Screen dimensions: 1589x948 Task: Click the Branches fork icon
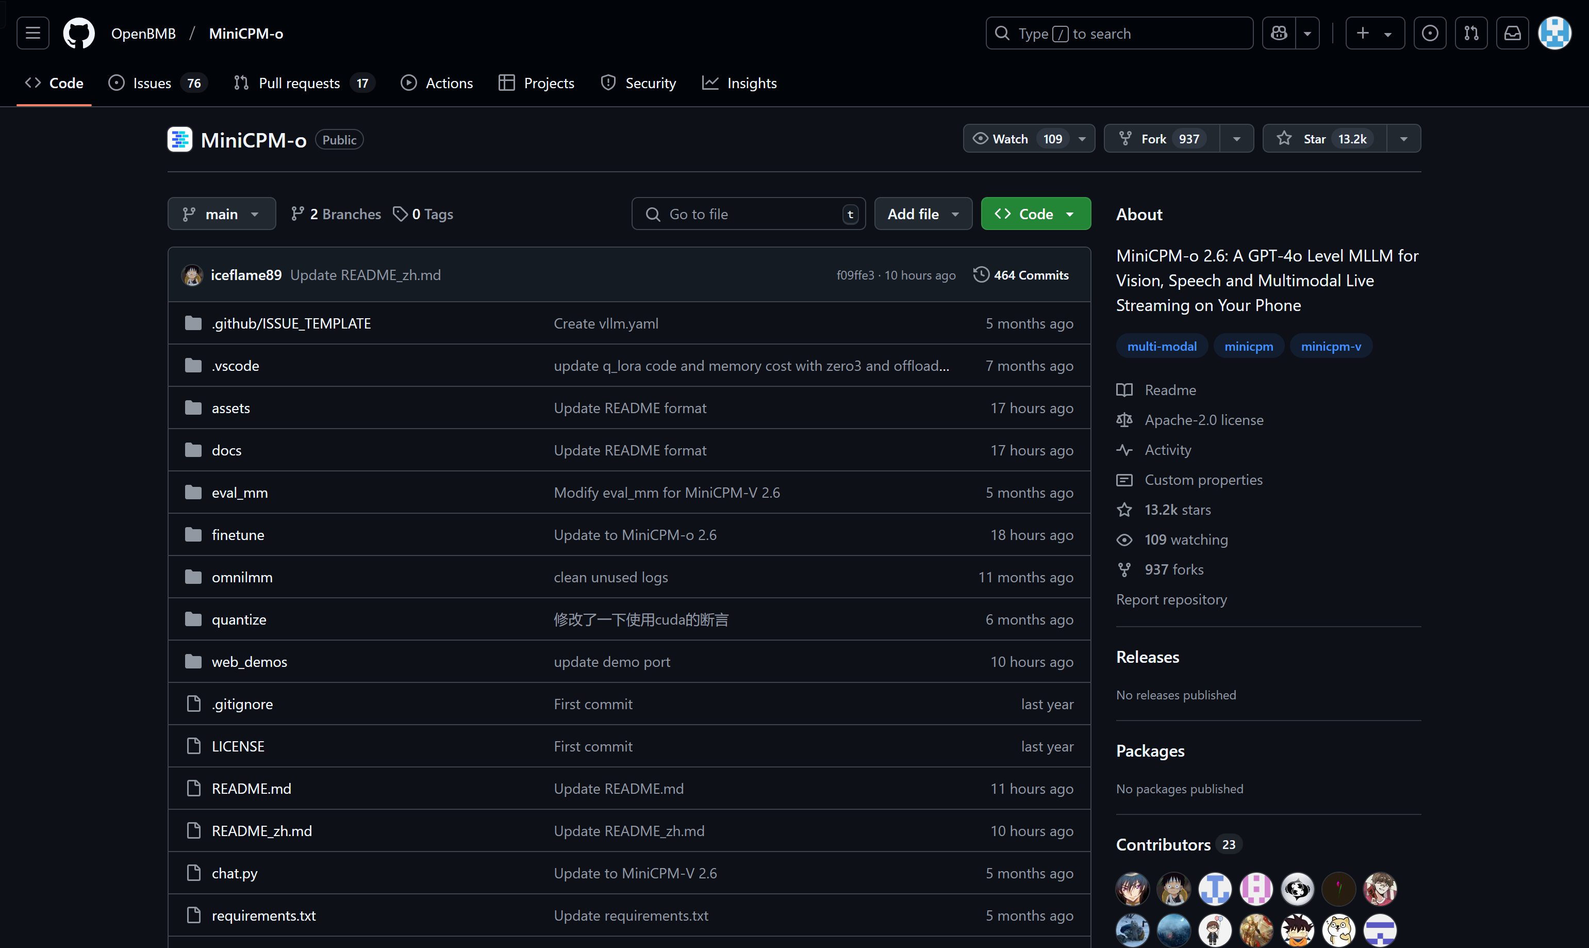297,214
